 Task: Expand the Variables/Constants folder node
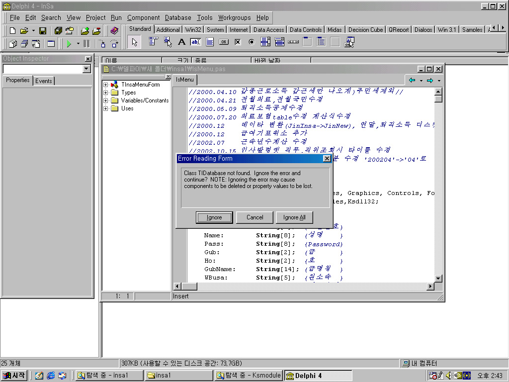106,100
